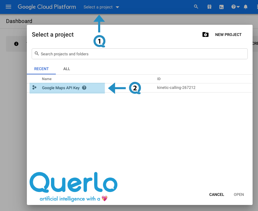Click the project ID kinetic-calling-267212
This screenshot has width=258, height=211.
click(x=176, y=88)
